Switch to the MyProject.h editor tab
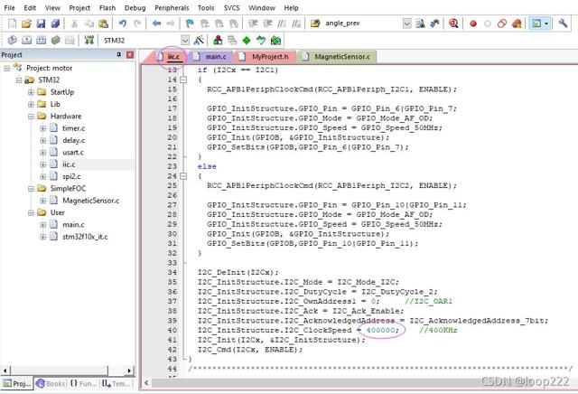The height and width of the screenshot is (394, 578). click(x=266, y=56)
